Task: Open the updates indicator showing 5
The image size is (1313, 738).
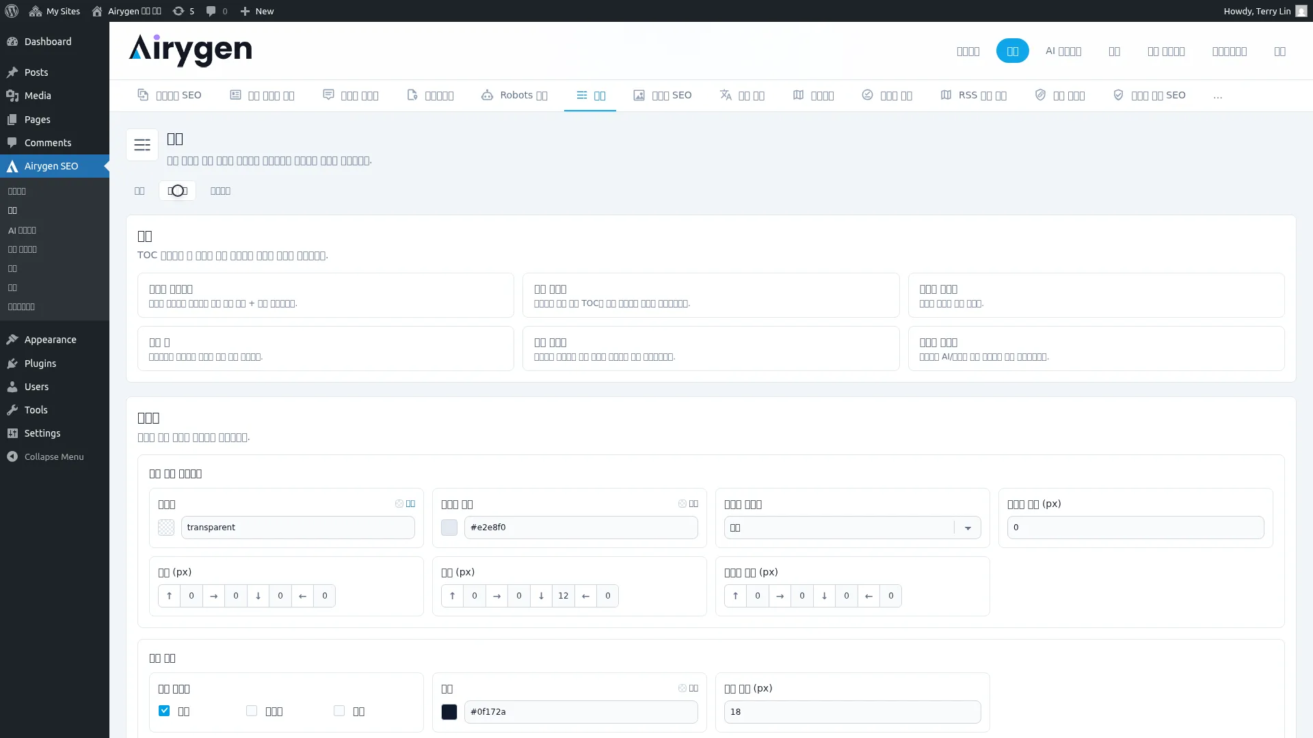Action: [183, 11]
